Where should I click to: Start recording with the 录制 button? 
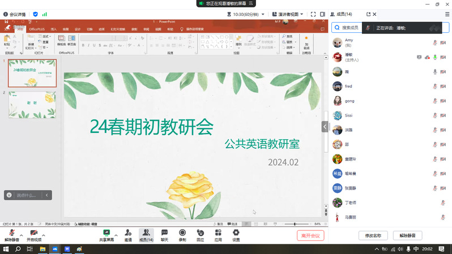[x=182, y=233]
